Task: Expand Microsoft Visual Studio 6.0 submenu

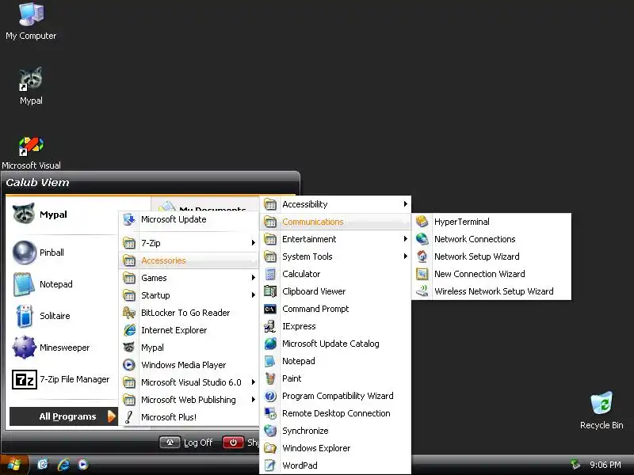Action: pos(189,382)
